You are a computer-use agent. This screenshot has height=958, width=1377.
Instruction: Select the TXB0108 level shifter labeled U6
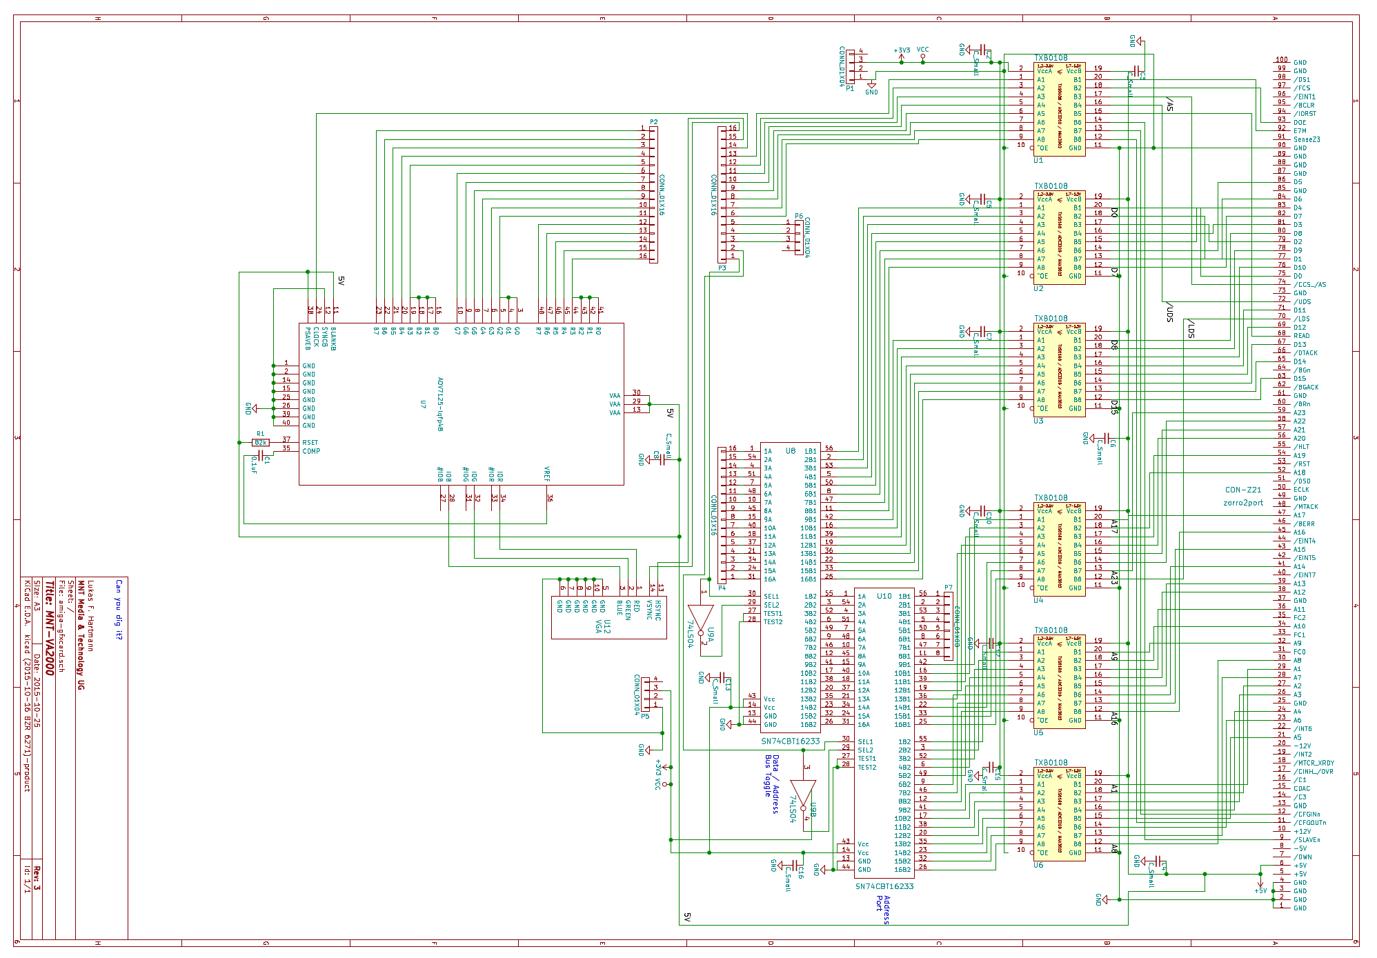[1059, 814]
